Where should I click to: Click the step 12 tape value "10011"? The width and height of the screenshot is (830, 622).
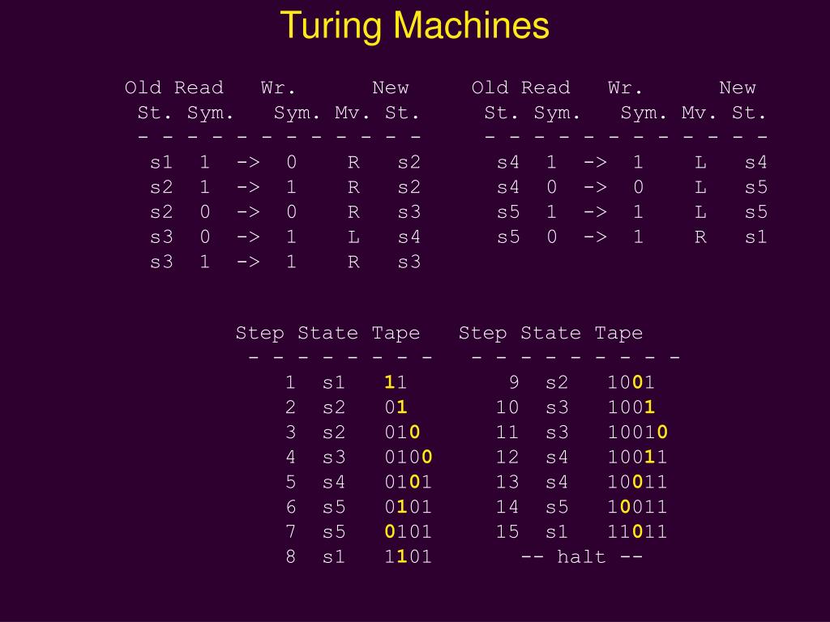pos(638,457)
